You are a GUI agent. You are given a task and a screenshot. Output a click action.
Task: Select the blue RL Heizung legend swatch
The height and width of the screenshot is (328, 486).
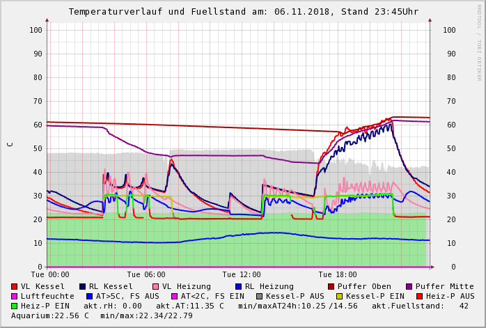(238, 287)
